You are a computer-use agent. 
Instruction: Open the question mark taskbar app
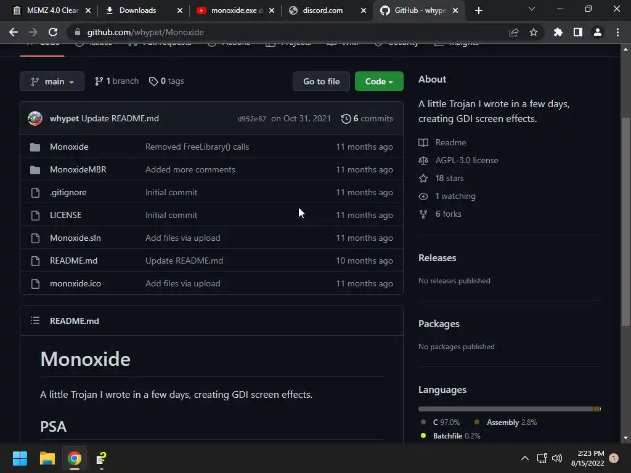coord(102,458)
